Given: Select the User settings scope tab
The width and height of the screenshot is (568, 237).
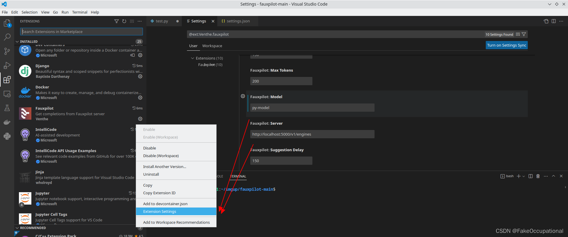Looking at the screenshot, I should click(193, 46).
